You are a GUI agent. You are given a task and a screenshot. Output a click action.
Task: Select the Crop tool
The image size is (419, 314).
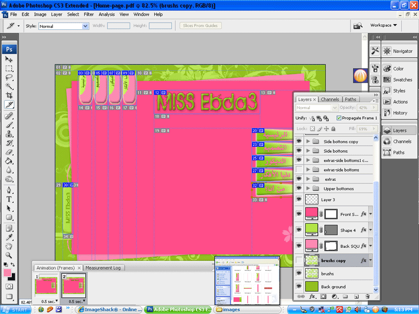[9, 95]
